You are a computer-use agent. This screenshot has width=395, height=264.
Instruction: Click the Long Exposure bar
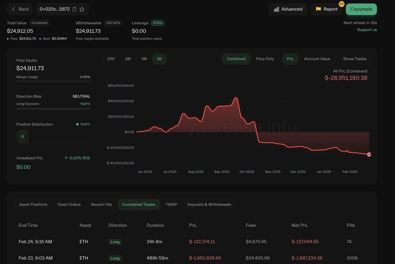tap(53, 109)
